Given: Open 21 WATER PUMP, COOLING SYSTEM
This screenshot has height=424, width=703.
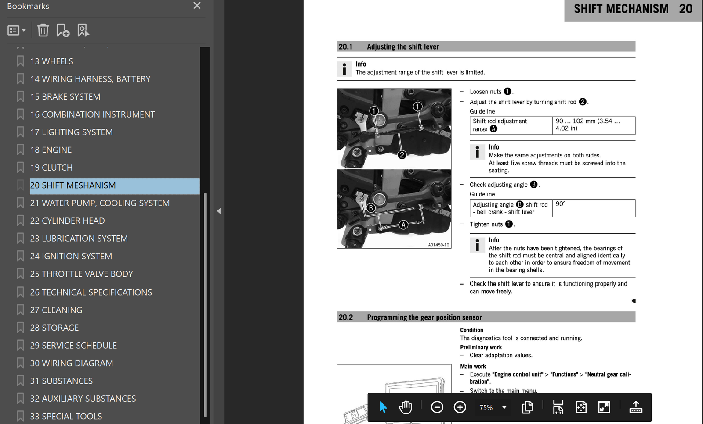Looking at the screenshot, I should (100, 203).
